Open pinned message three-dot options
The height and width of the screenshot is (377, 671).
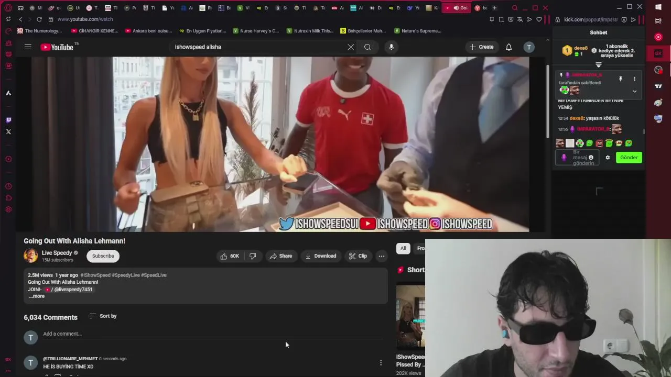coord(634,79)
